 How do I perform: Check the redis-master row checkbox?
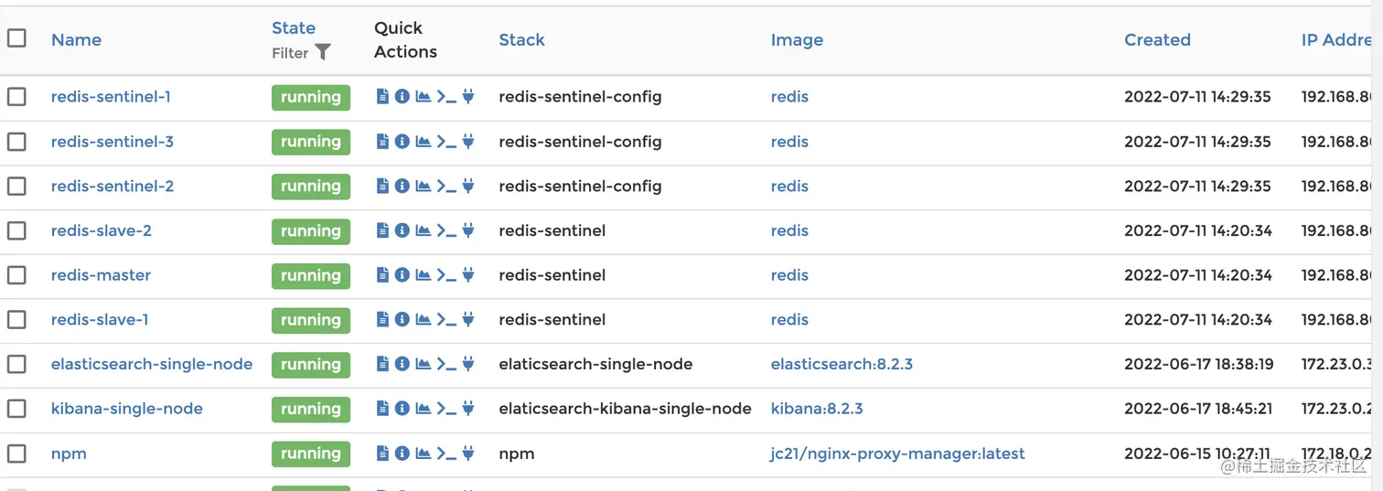coord(16,275)
